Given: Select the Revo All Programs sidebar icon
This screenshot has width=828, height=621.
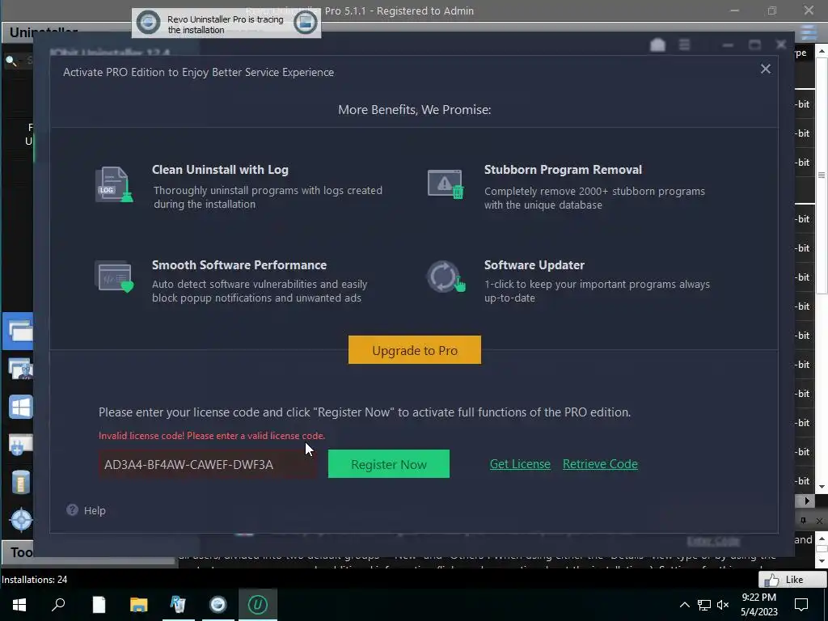Looking at the screenshot, I should coord(19,331).
